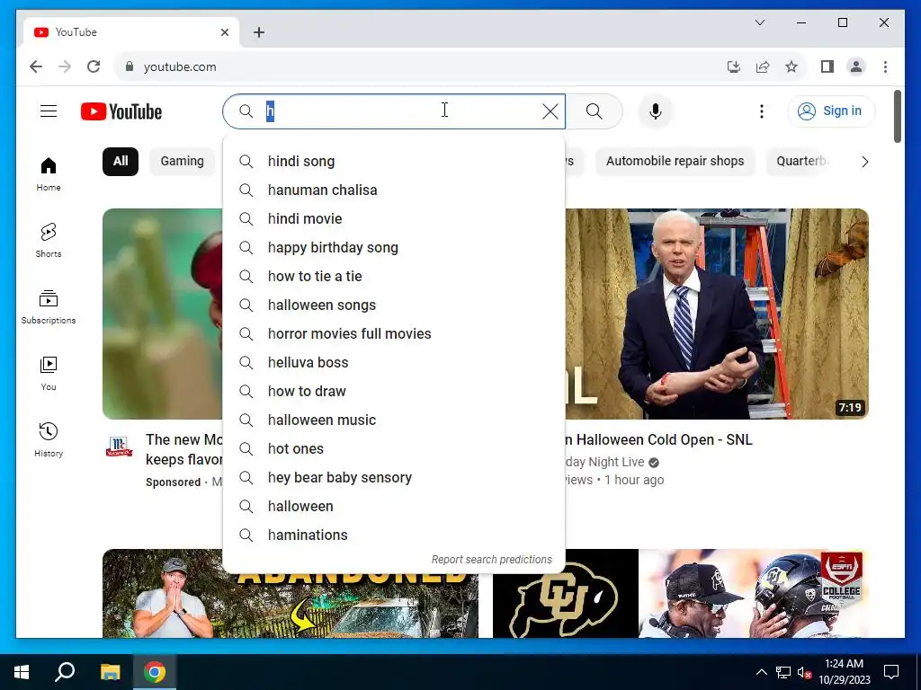Open Windows taskbar search
Viewport: 921px width, 690px height.
[65, 672]
